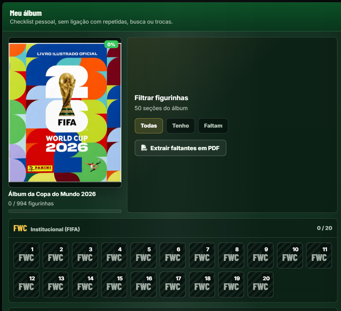
Task: Click the PDF file icon
Action: pos(144,148)
